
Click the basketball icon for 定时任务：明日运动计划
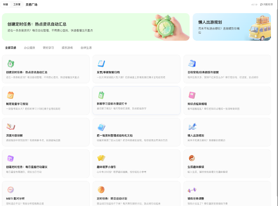click(101, 190)
